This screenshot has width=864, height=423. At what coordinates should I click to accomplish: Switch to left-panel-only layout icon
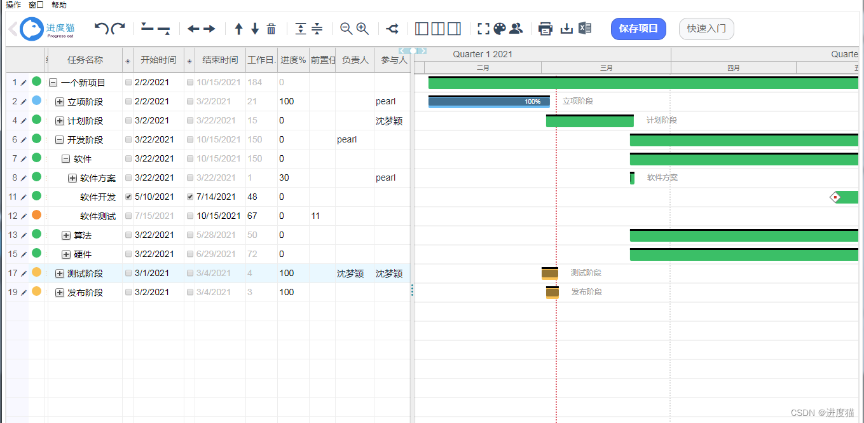point(422,29)
